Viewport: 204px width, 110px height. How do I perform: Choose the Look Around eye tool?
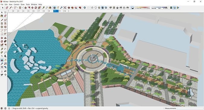(5, 71)
